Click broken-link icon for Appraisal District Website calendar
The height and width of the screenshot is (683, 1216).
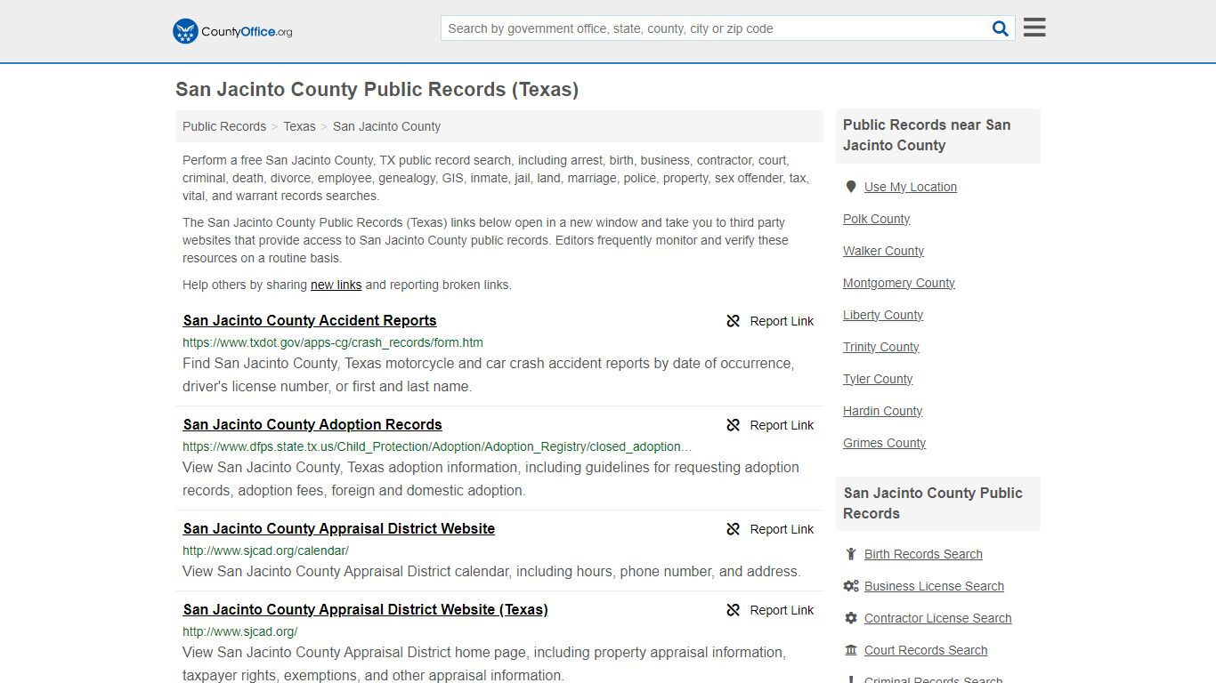(x=734, y=529)
